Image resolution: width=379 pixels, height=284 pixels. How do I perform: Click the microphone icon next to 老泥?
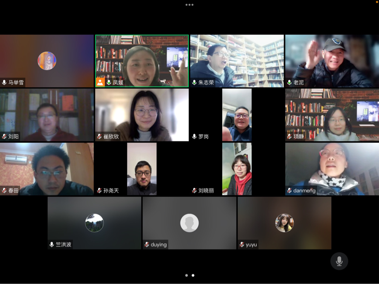(x=289, y=82)
